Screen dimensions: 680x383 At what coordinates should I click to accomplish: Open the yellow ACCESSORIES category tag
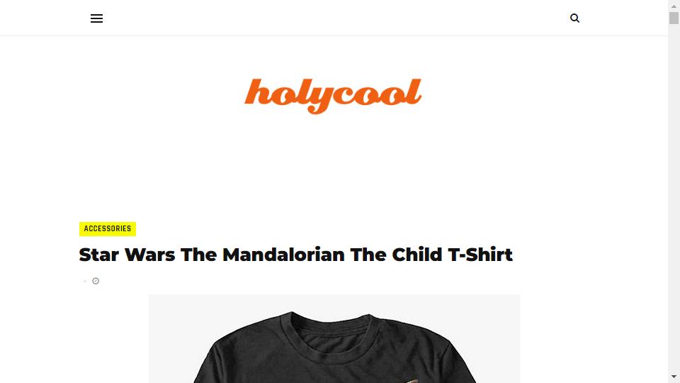(x=108, y=229)
